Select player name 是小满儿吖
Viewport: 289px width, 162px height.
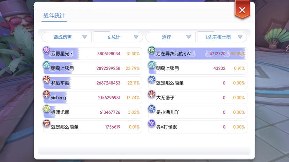coord(167,112)
